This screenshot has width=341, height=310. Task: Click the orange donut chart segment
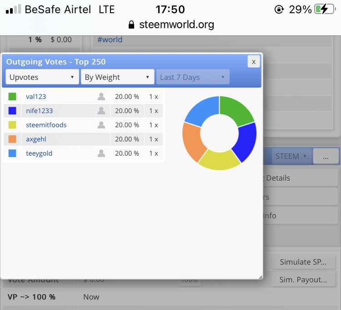click(192, 142)
